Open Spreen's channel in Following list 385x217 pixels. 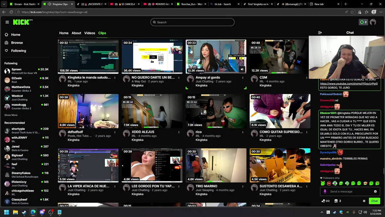[26, 71]
